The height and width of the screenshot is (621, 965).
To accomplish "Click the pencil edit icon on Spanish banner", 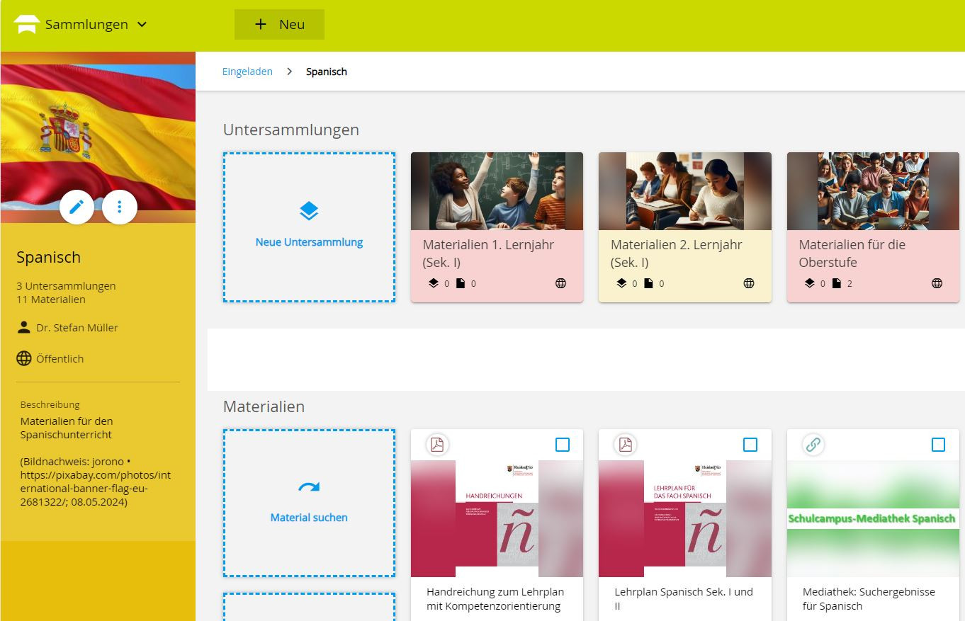I will [77, 207].
